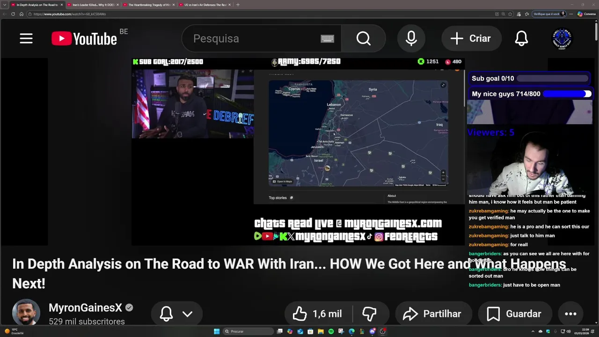Click the Partilhar share button
This screenshot has height=337, width=599.
432,314
